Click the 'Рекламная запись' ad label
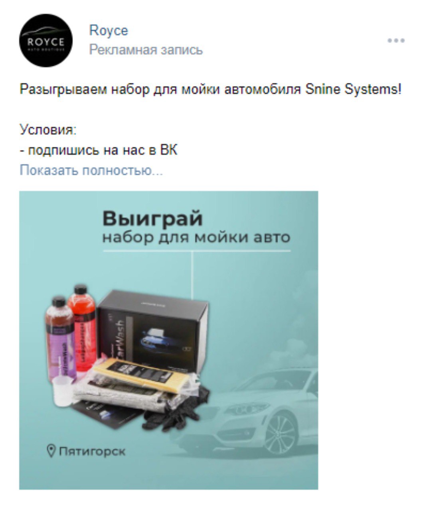The image size is (425, 510). click(146, 50)
